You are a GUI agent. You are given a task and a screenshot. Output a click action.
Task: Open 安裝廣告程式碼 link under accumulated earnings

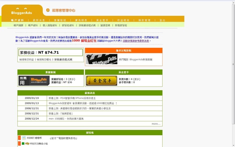[63, 60]
